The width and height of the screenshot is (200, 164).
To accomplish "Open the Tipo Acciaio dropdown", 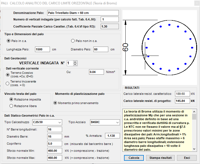I will pyautogui.click(x=105, y=122).
